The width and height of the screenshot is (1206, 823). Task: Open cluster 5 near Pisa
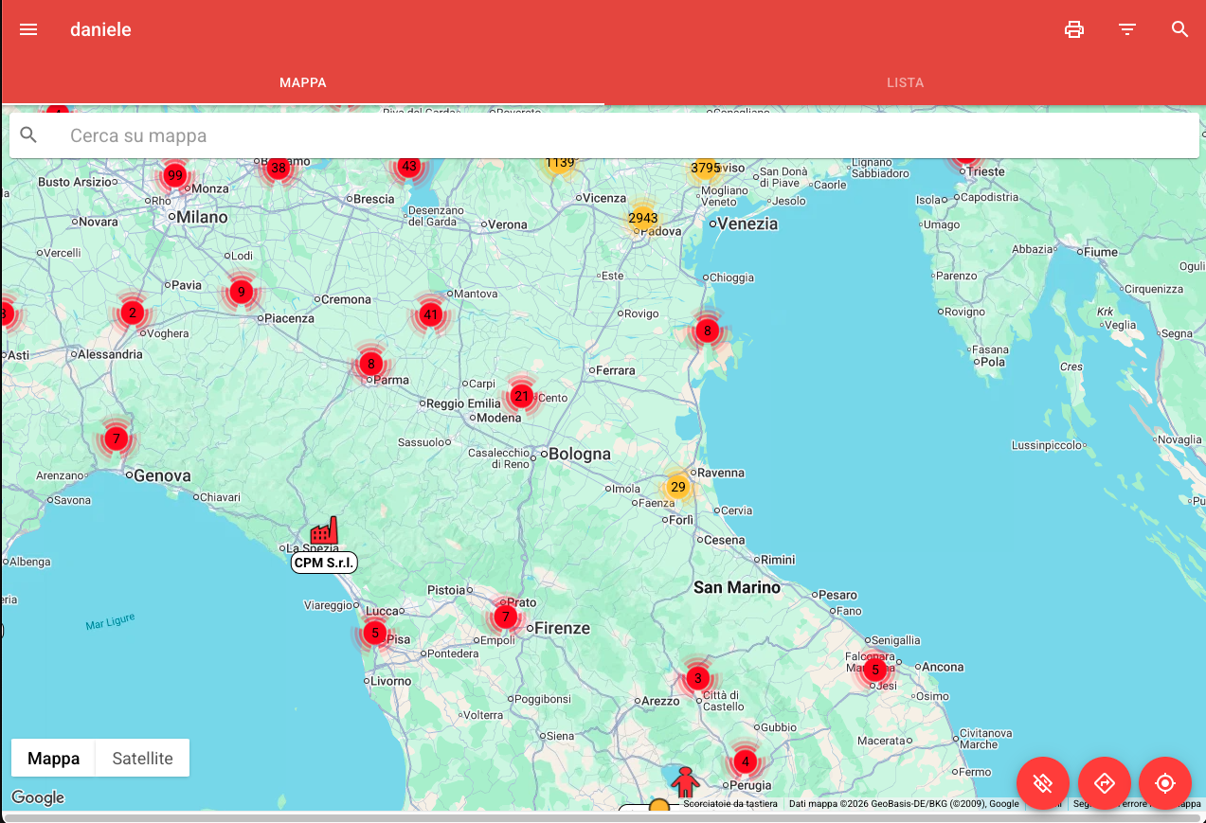tap(375, 633)
